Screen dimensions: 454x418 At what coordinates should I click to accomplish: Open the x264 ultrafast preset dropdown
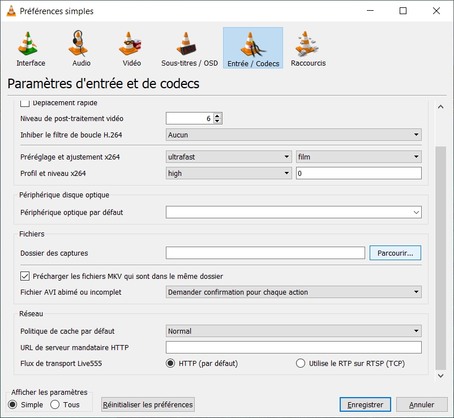click(x=229, y=156)
